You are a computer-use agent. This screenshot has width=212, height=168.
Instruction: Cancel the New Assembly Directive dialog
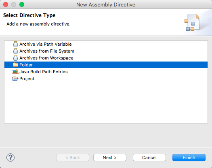point(149,157)
